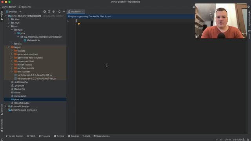
Task: Click the Collapse All icon in Project panel
Action: (54, 12)
